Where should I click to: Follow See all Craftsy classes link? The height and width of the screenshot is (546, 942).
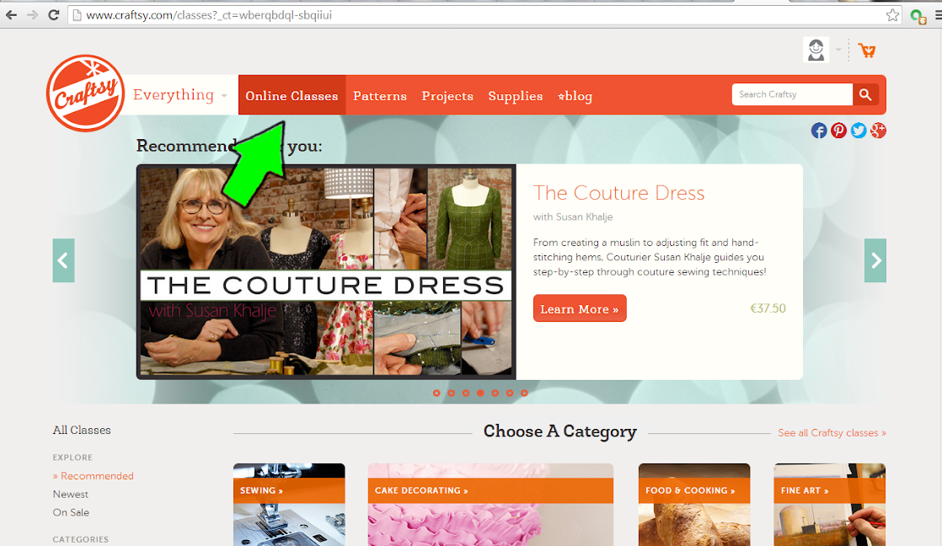(x=832, y=432)
